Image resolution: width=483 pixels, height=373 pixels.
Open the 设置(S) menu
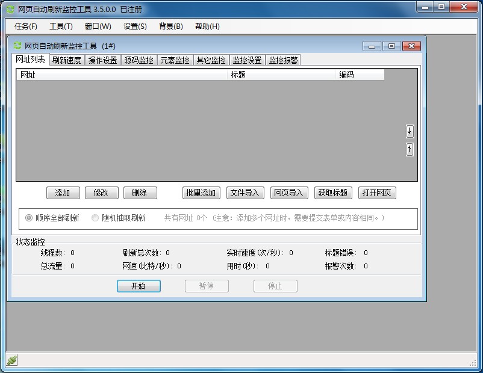coord(135,26)
